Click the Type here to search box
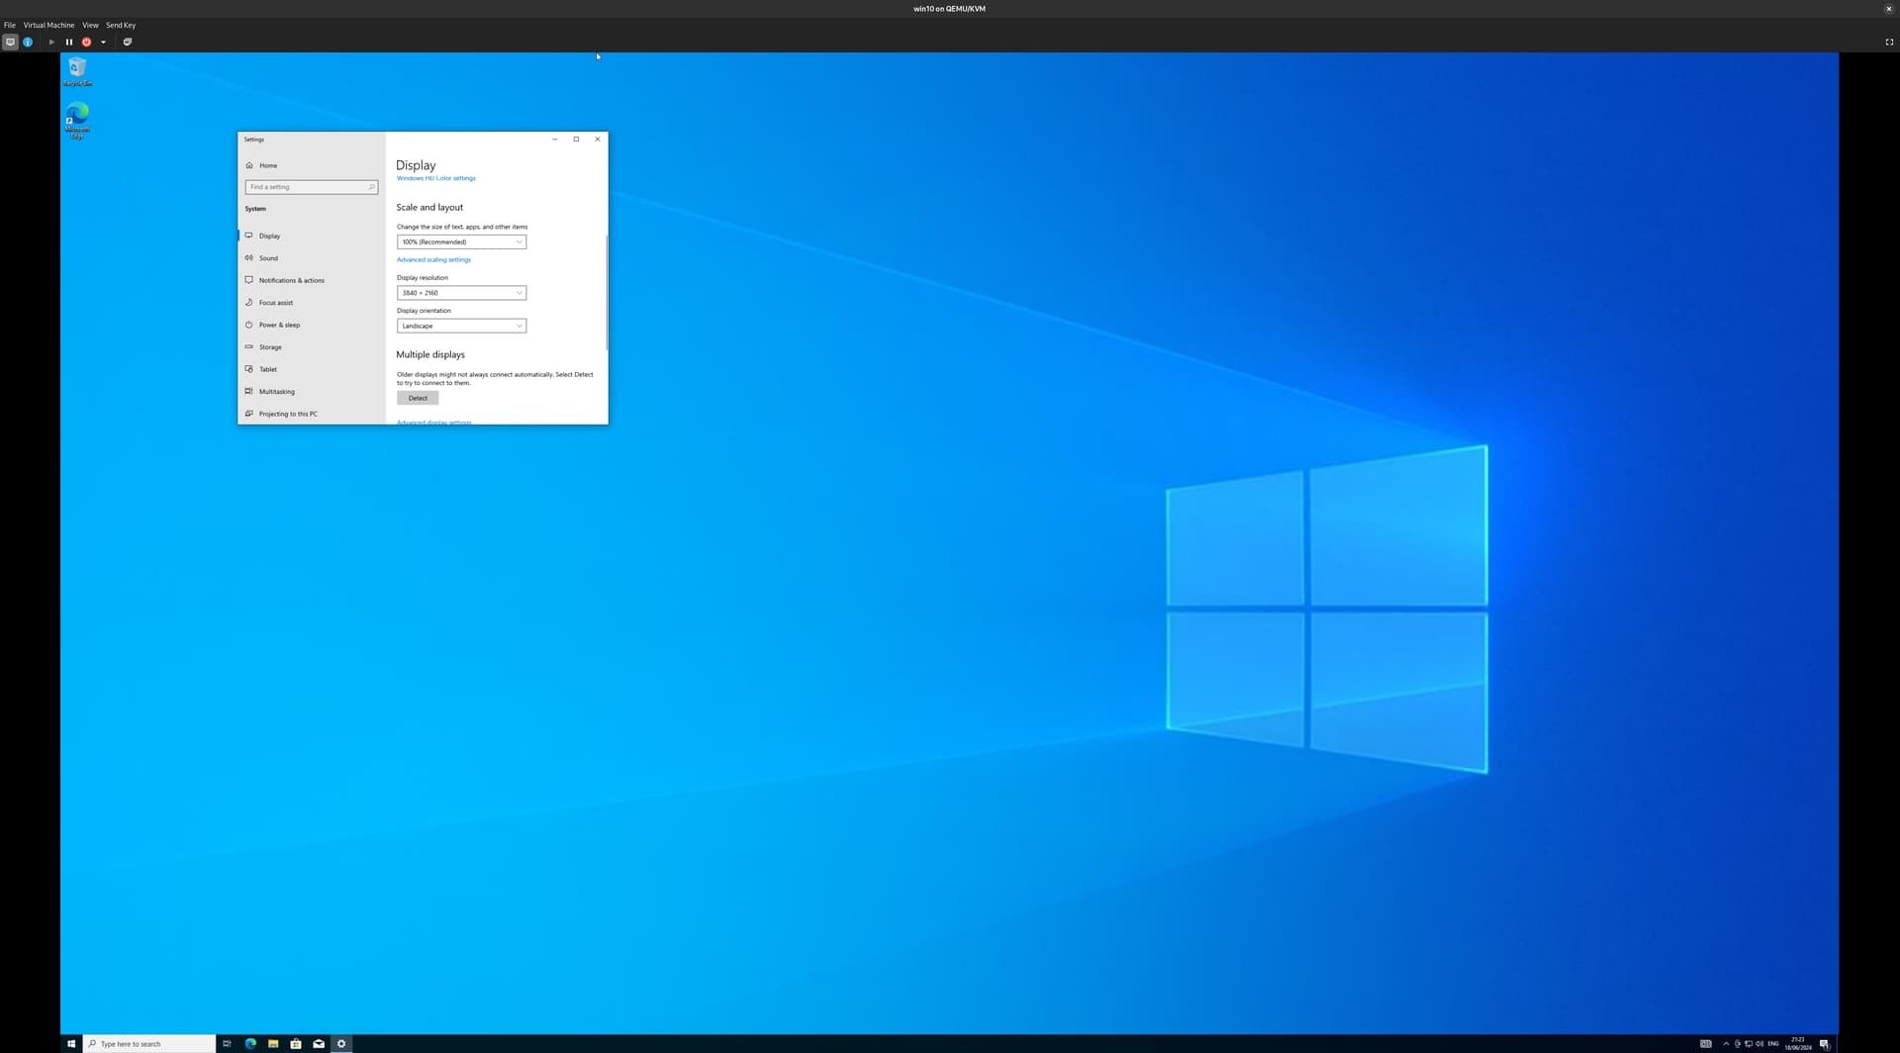This screenshot has width=1900, height=1053. tap(149, 1043)
